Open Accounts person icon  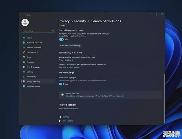pos(24,62)
